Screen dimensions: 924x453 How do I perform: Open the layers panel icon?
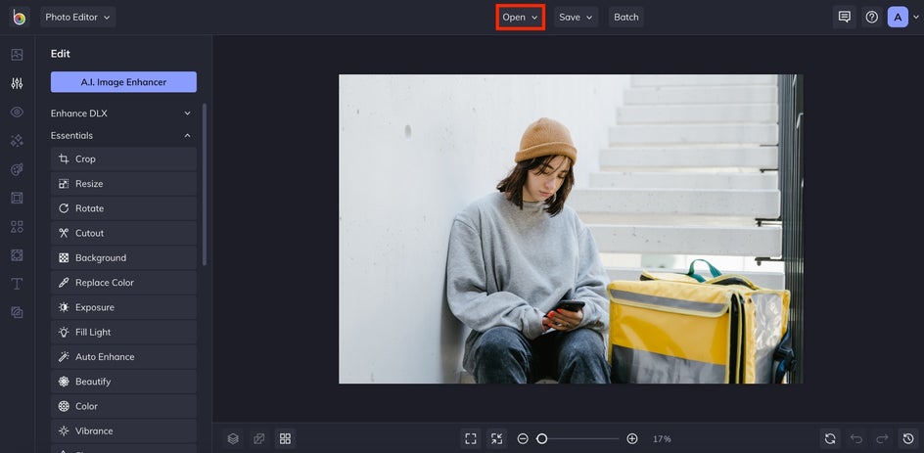coord(233,438)
